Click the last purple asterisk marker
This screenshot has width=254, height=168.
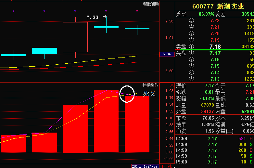137,11
